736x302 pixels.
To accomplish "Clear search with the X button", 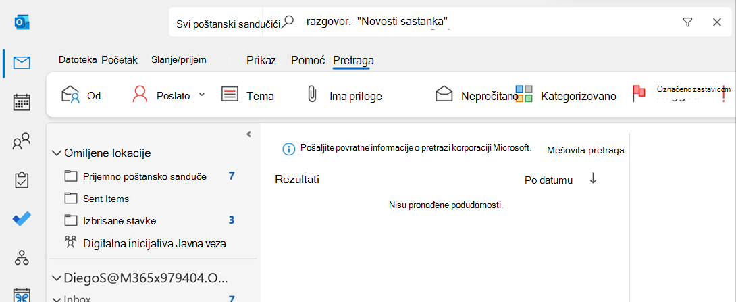I will [x=716, y=22].
